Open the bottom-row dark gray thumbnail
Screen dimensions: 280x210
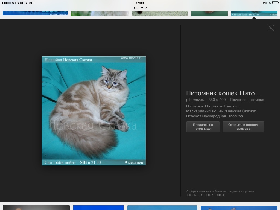point(36,208)
